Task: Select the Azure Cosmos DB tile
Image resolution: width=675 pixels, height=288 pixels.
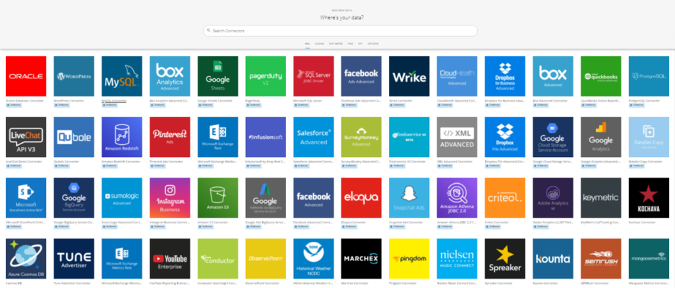Action: coord(26,259)
